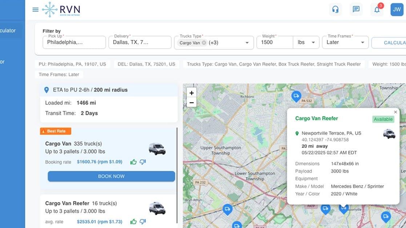
Task: Remove the Cargo Van filter chip
Action: [204, 43]
